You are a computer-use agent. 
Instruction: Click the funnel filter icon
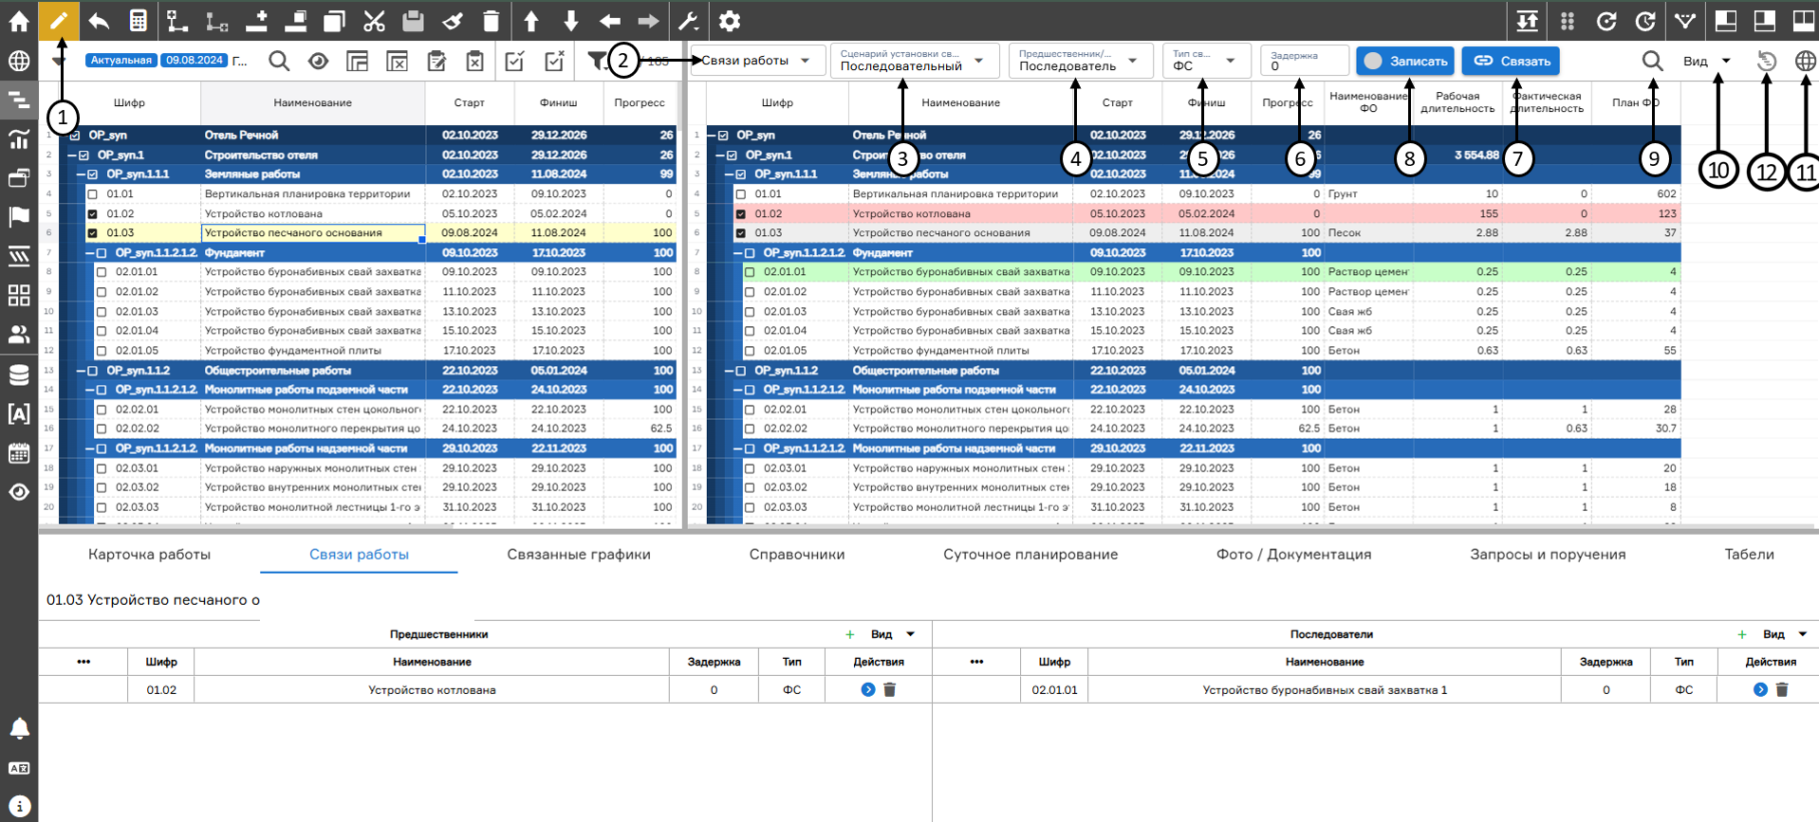pos(596,62)
